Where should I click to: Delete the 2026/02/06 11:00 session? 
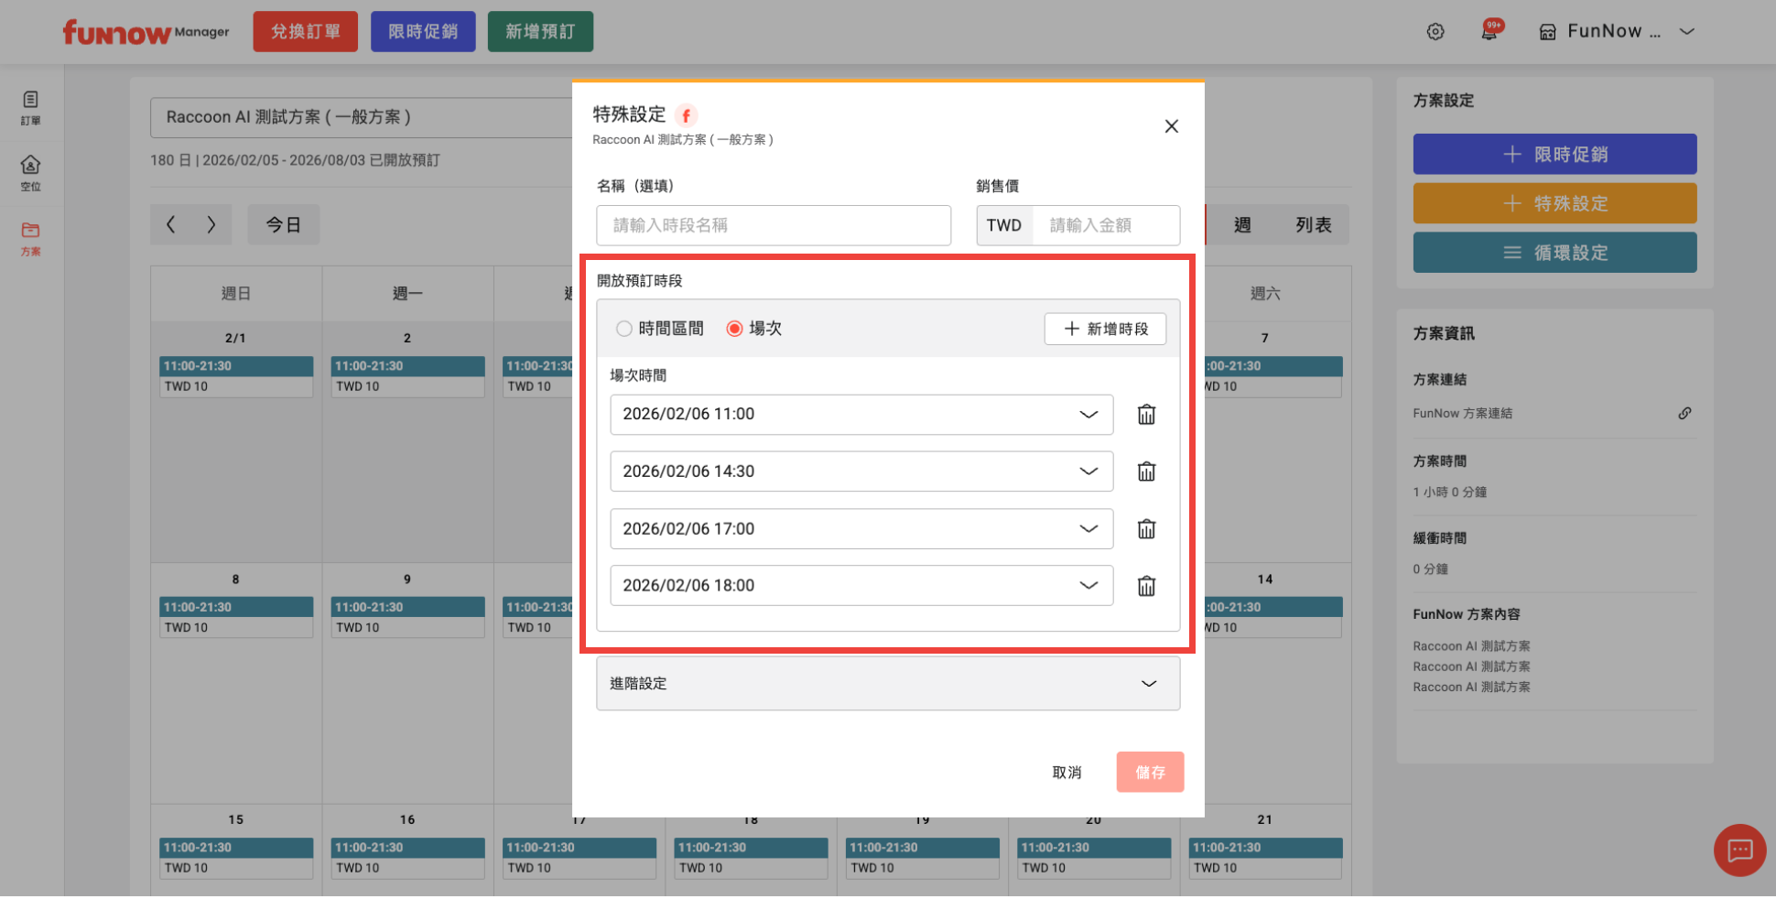click(1146, 415)
